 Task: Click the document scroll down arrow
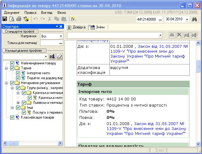click(198, 144)
